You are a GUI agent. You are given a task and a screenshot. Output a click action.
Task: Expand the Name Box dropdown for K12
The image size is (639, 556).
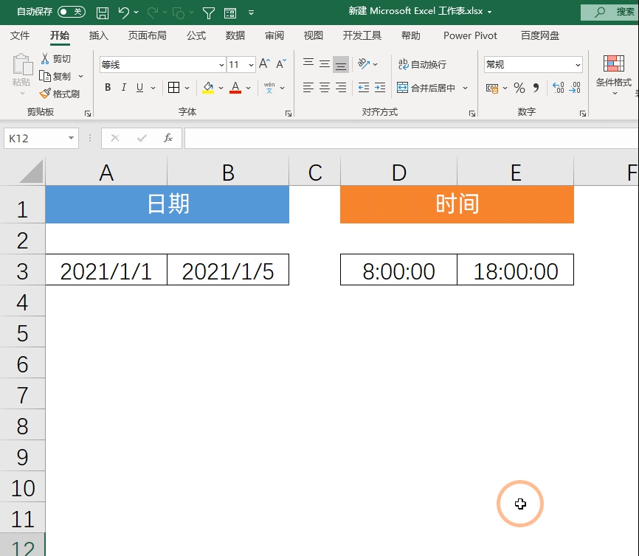71,138
